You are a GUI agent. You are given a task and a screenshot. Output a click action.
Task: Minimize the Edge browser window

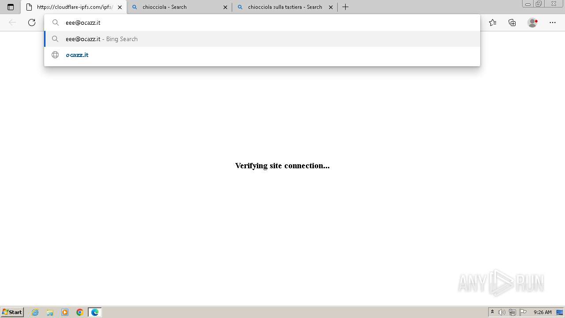click(528, 4)
